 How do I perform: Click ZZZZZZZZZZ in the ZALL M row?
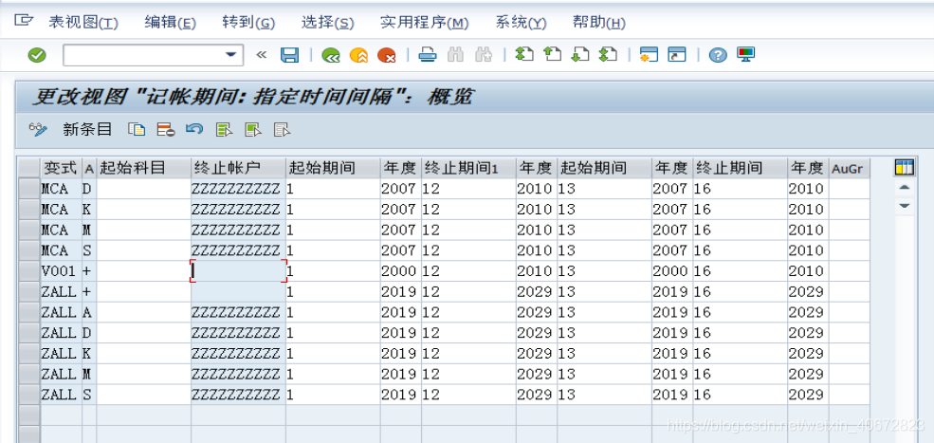[238, 374]
